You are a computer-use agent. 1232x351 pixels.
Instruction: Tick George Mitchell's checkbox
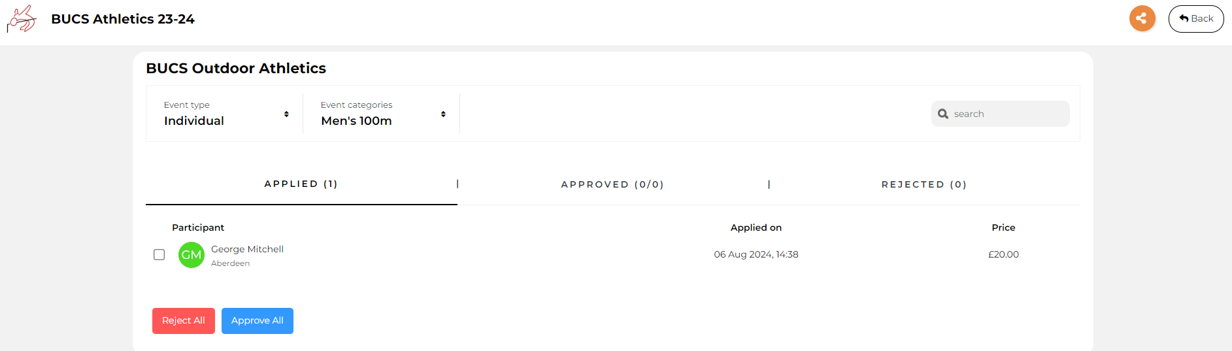point(159,254)
